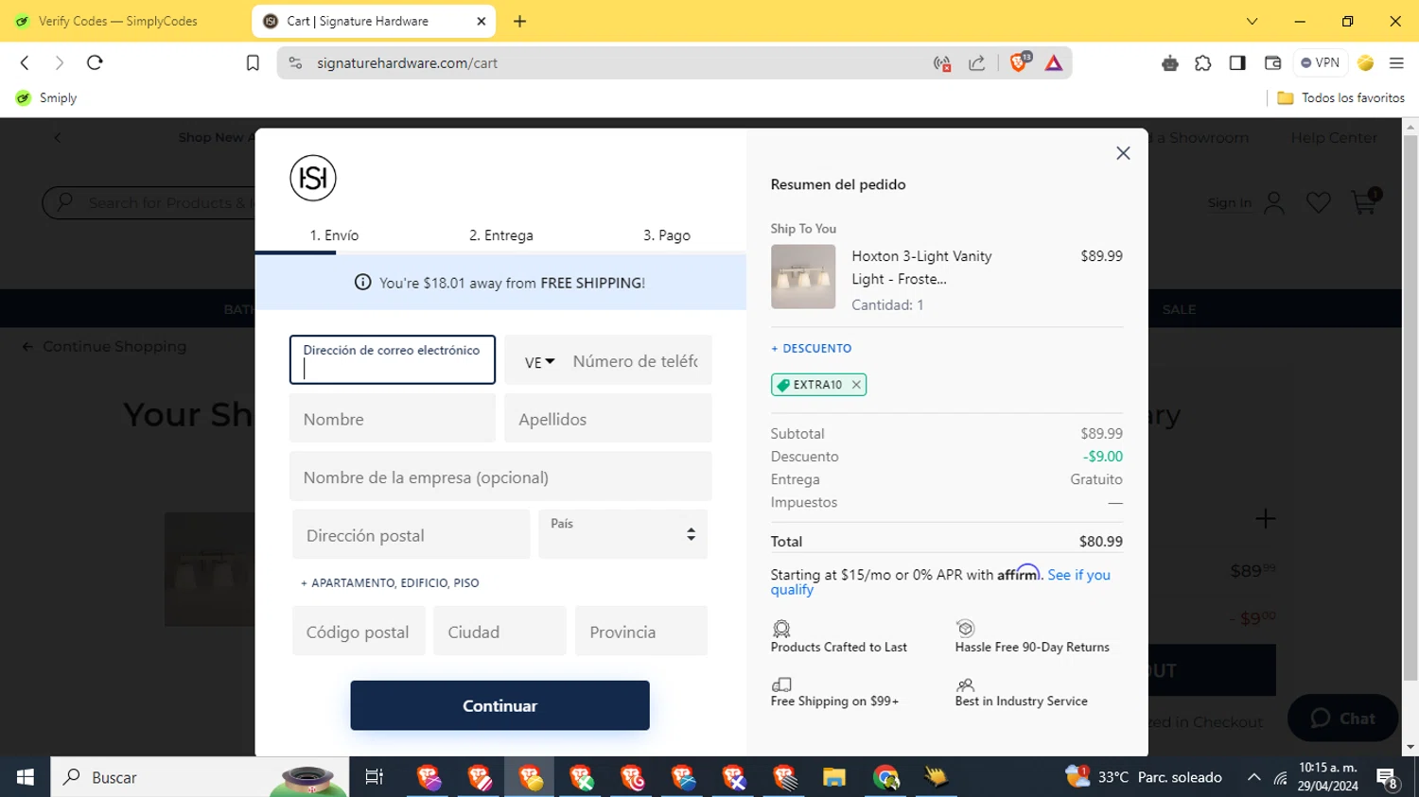Open the browser extensions puzzle icon
Image resolution: width=1419 pixels, height=797 pixels.
[x=1203, y=63]
